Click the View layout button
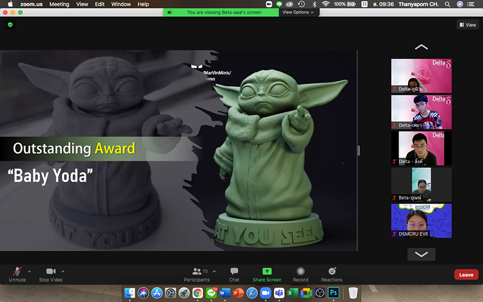483x302 pixels. (x=467, y=25)
